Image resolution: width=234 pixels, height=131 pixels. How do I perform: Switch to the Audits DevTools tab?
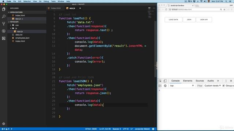click(x=211, y=81)
